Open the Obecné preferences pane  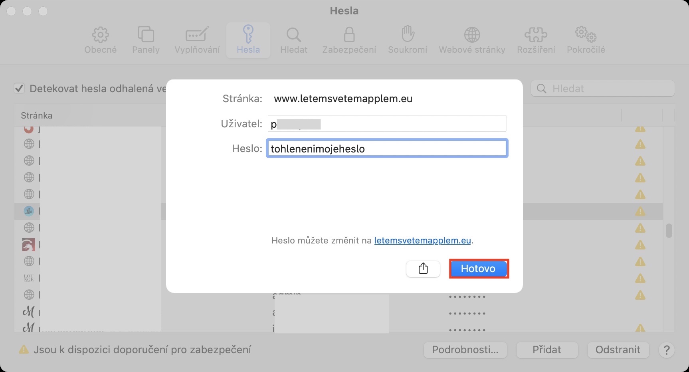pos(100,40)
